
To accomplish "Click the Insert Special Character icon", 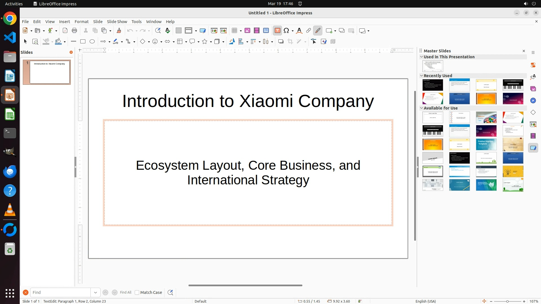I will pyautogui.click(x=287, y=31).
